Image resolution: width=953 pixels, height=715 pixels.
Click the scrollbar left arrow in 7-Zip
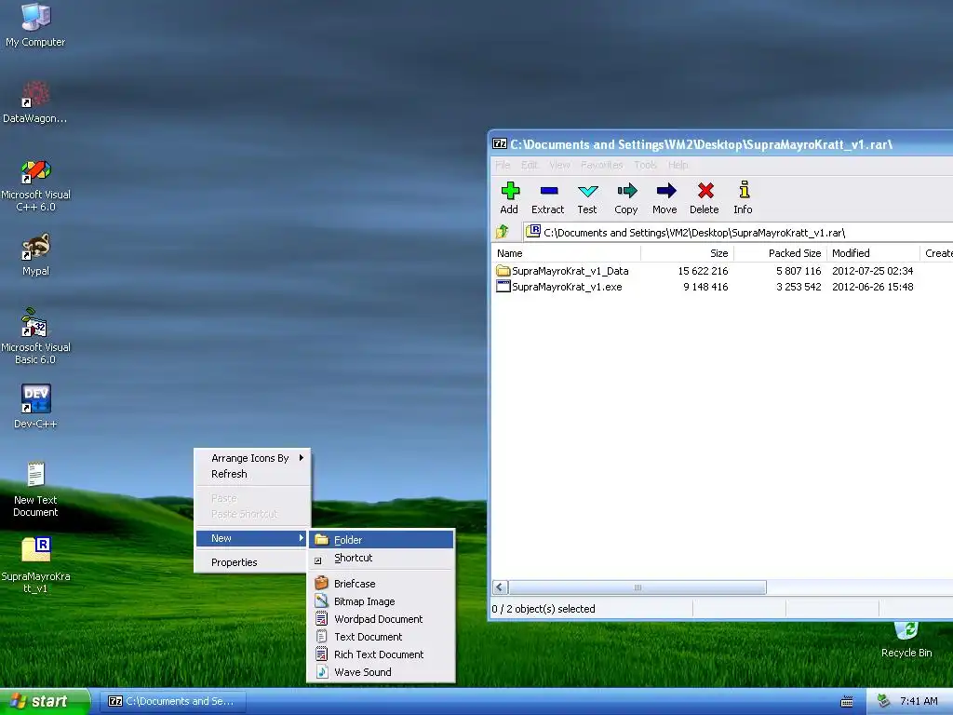click(x=500, y=587)
